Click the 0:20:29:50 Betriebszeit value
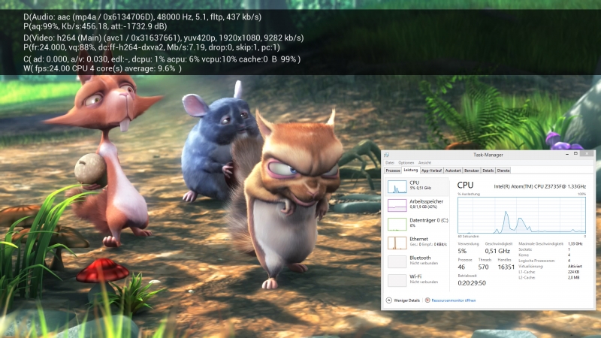 point(472,283)
